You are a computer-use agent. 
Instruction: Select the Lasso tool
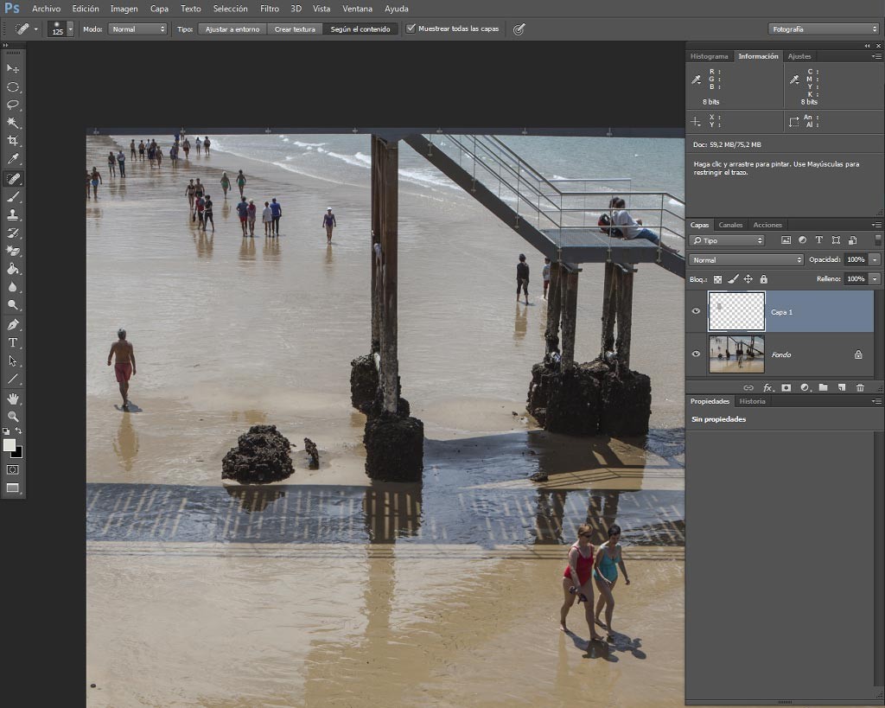point(13,105)
